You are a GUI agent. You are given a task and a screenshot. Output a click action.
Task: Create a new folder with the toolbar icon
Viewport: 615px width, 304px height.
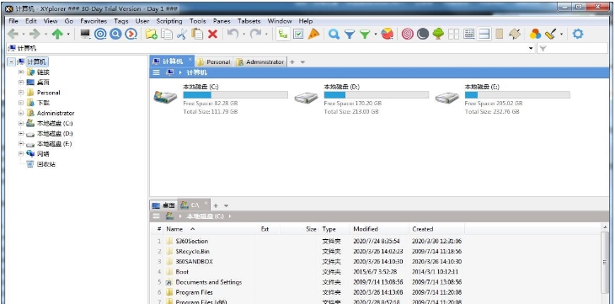(x=152, y=35)
